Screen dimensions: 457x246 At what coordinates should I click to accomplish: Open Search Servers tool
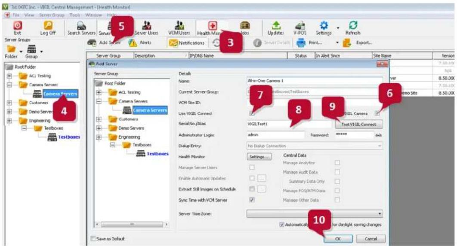(81, 28)
